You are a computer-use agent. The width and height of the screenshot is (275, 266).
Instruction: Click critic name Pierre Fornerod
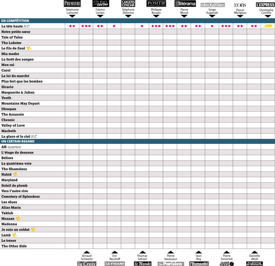coord(227,257)
